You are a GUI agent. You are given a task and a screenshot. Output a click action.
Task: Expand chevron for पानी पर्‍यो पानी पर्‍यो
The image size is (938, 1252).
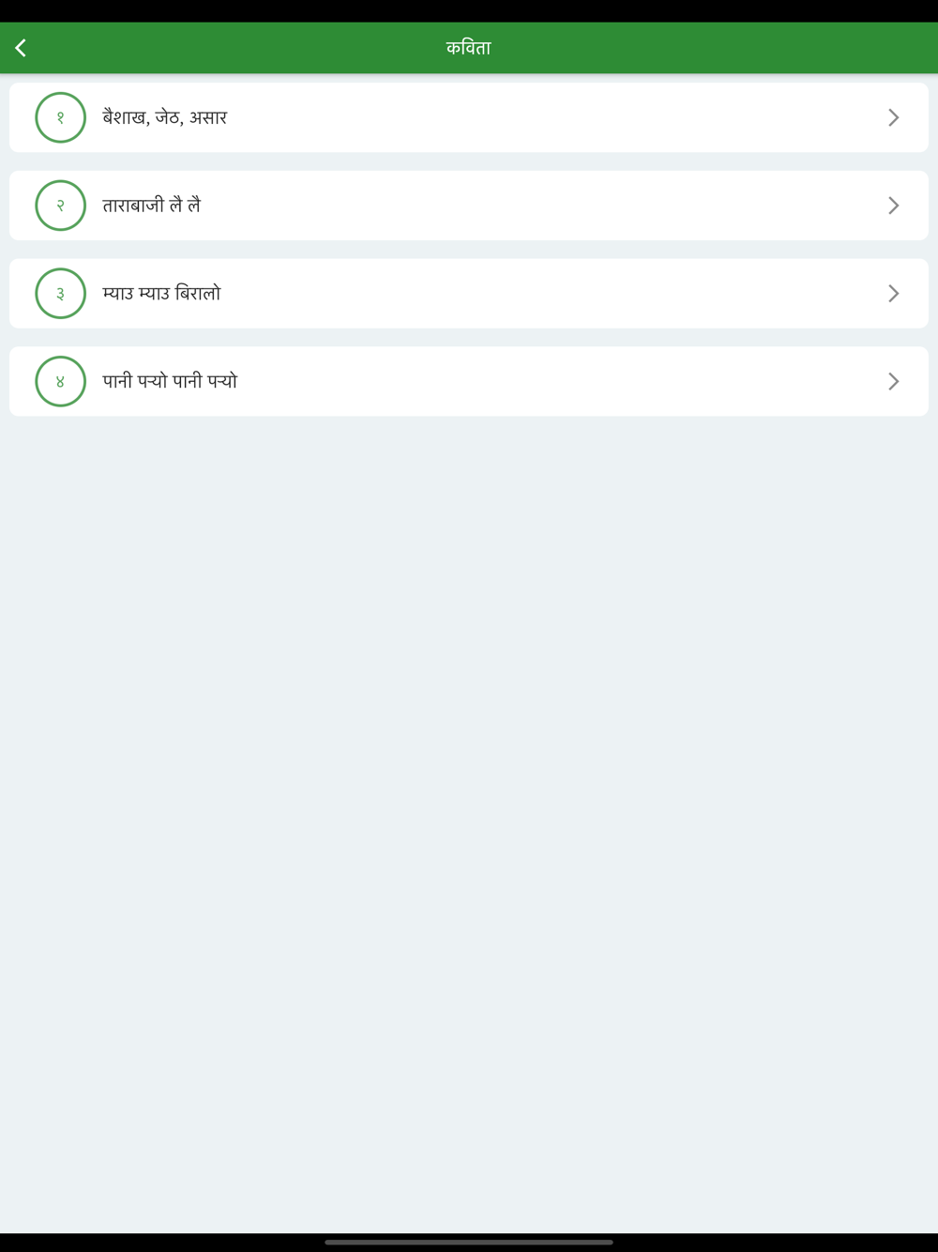click(893, 381)
